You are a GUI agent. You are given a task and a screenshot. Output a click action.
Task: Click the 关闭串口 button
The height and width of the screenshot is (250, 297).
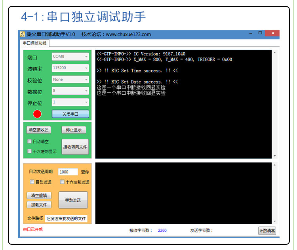click(x=70, y=114)
